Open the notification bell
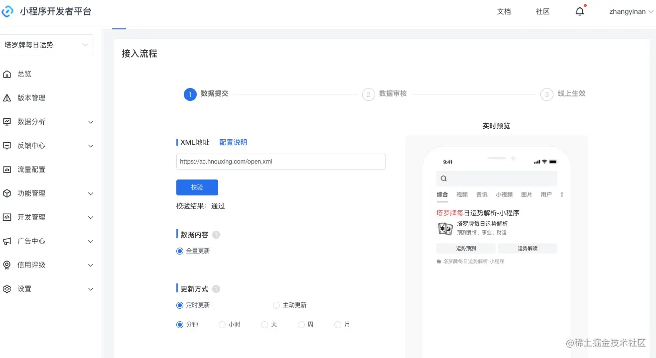656x358 pixels. [580, 11]
